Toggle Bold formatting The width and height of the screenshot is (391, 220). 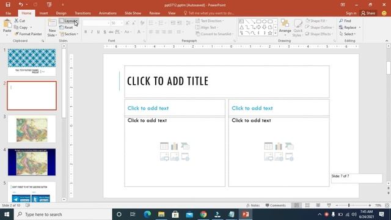[x=86, y=32]
